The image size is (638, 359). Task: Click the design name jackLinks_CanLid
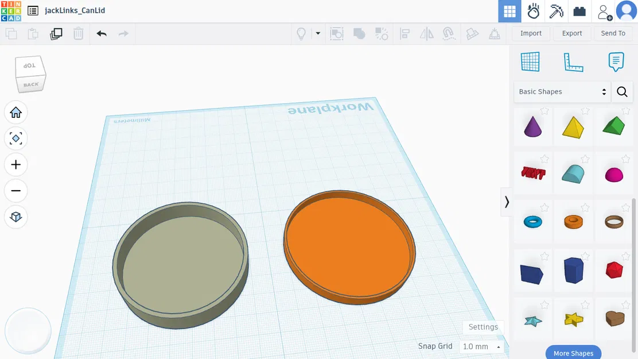point(75,10)
